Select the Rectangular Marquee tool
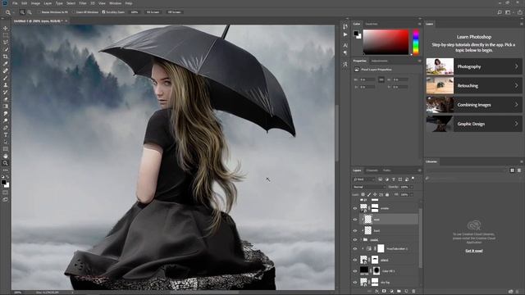525x295 pixels. 6,35
